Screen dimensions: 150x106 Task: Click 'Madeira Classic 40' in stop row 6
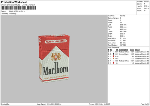(x=142, y=63)
